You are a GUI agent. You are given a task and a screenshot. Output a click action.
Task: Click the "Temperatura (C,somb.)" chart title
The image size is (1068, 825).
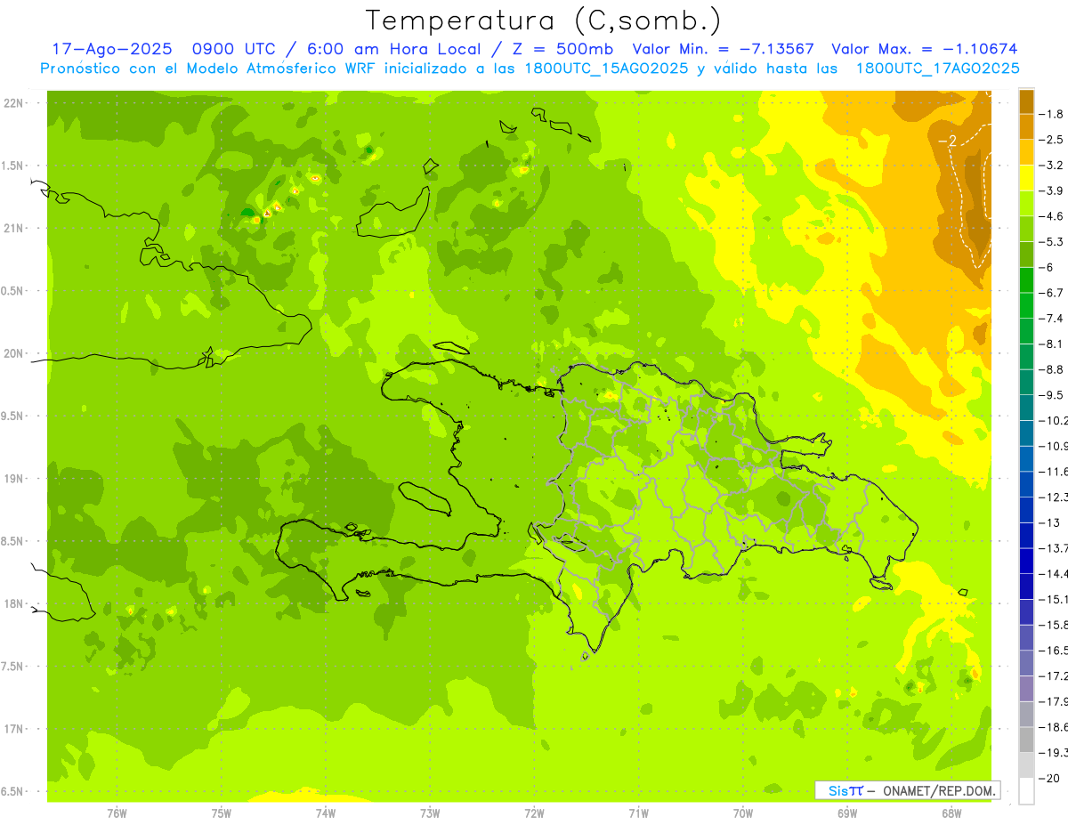pyautogui.click(x=543, y=20)
